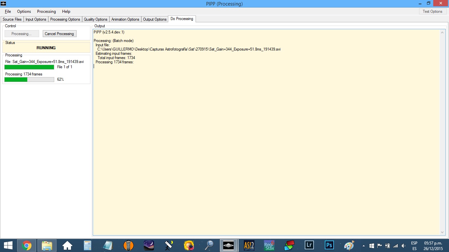Image resolution: width=449 pixels, height=252 pixels.
Task: Open RegiStax from the taskbar
Action: click(269, 245)
